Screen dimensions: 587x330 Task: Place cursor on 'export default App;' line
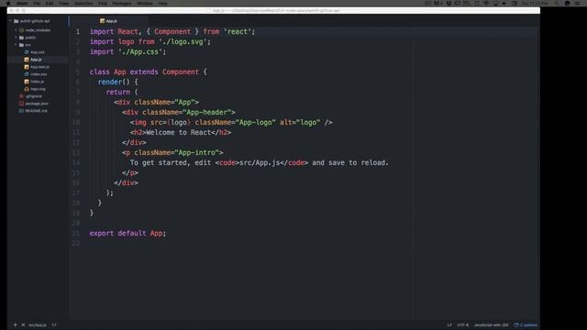127,233
